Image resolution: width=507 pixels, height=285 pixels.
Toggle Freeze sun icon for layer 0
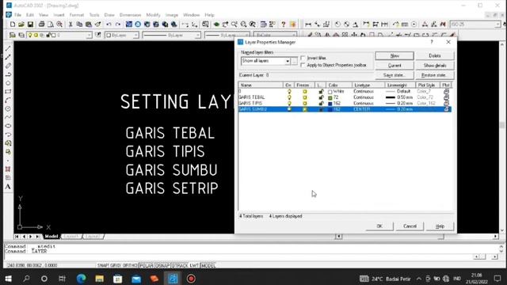coord(304,92)
